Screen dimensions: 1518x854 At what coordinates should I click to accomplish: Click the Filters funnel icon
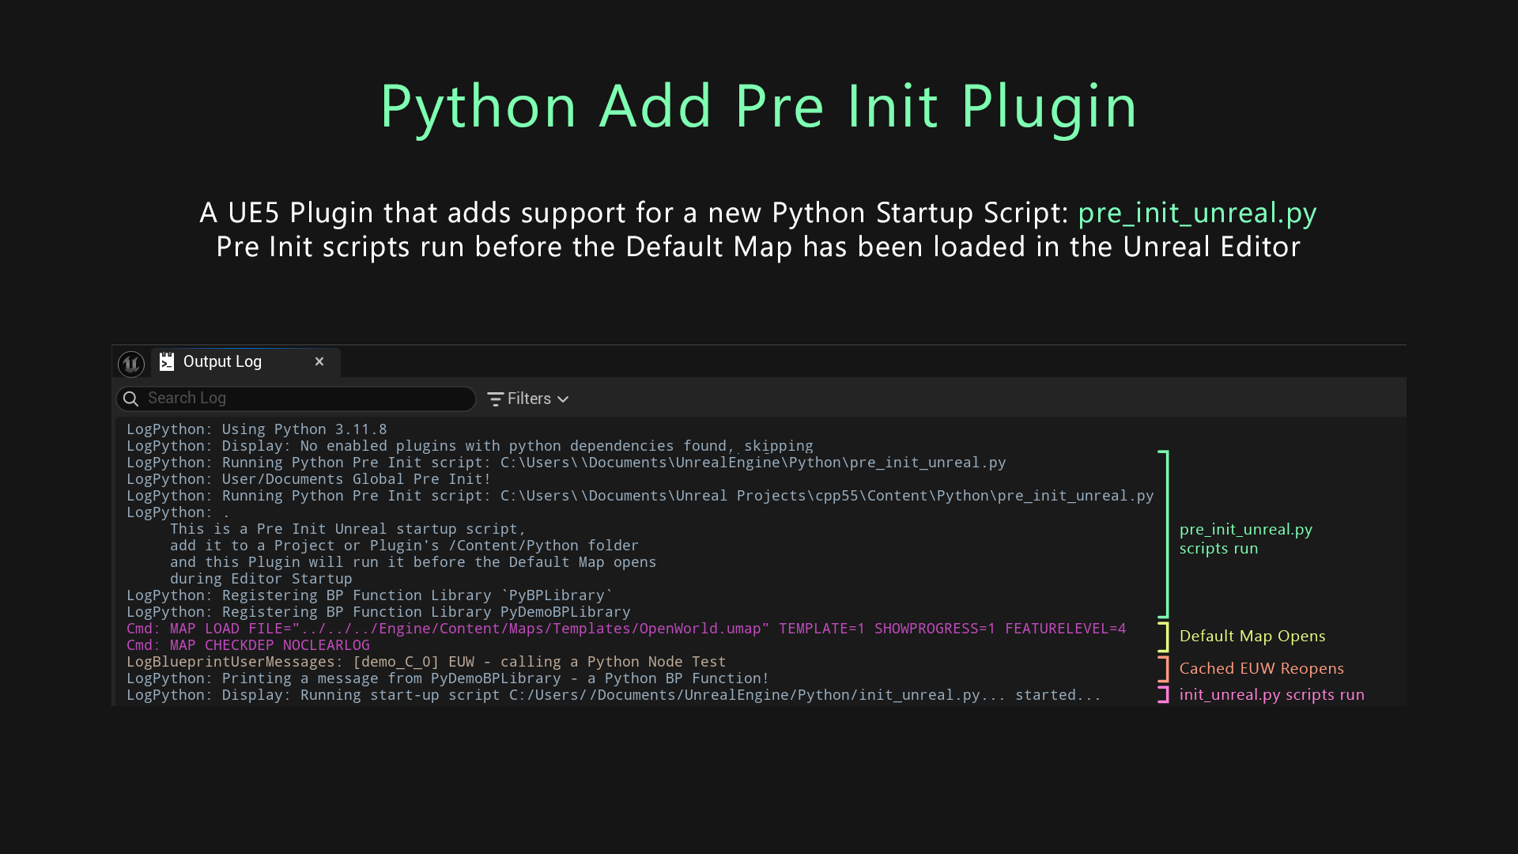[x=495, y=399]
